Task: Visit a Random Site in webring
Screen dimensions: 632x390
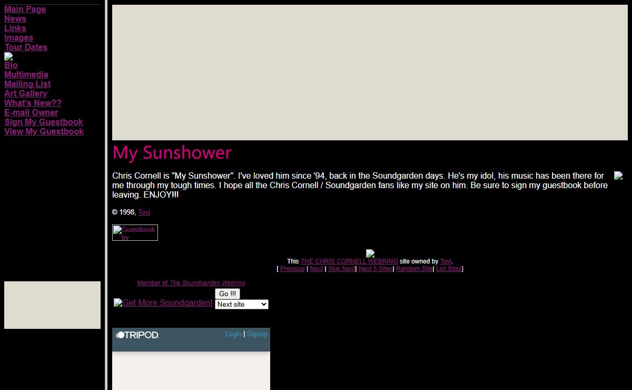Action: click(x=414, y=269)
